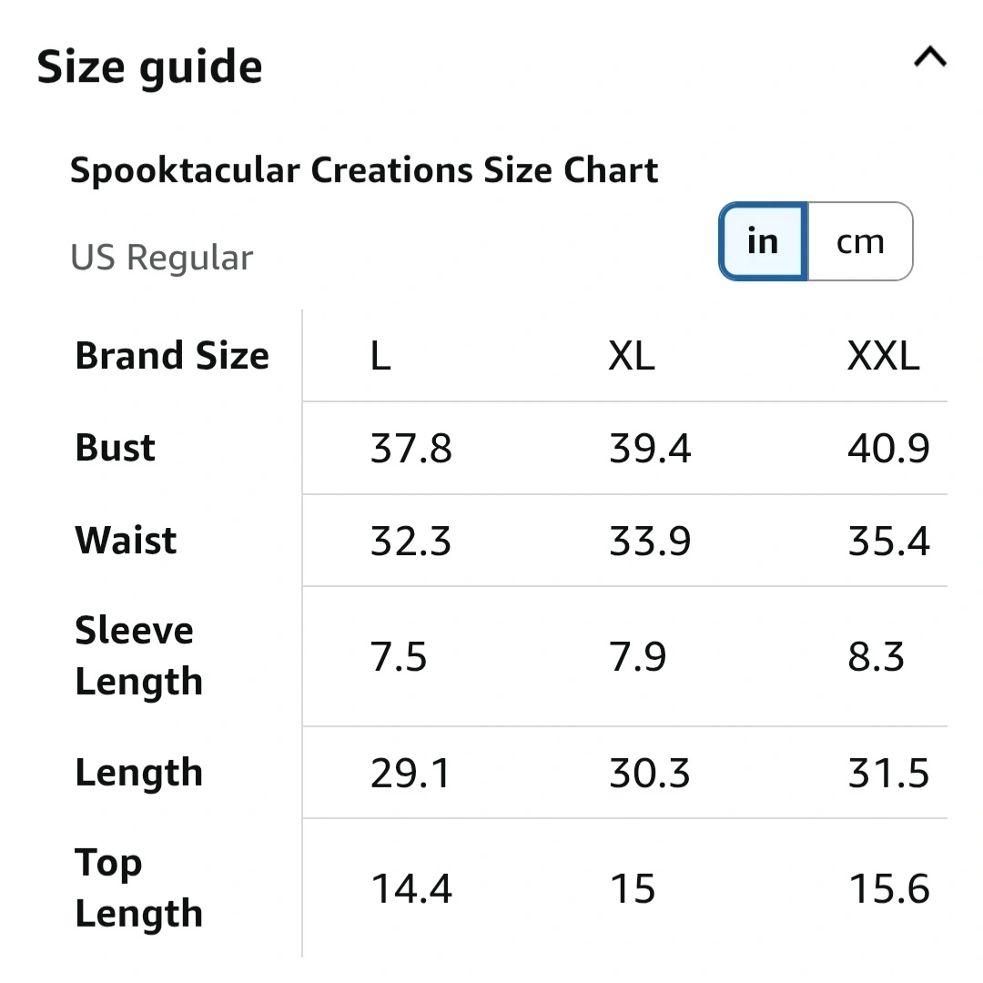Click waist value 33.9 for XL
This screenshot has height=983, width=983.
point(650,542)
